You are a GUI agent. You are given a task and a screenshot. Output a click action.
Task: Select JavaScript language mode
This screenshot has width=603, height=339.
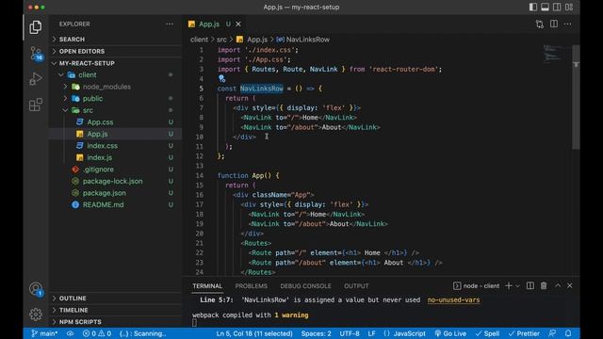[x=404, y=333]
